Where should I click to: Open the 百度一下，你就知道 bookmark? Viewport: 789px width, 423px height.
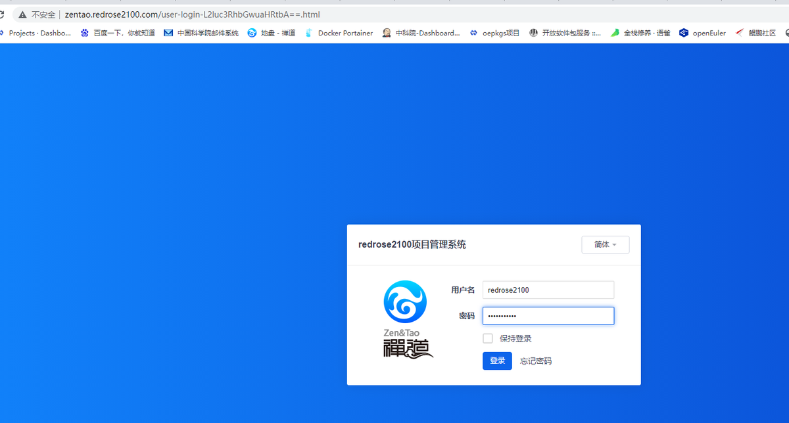pos(124,33)
